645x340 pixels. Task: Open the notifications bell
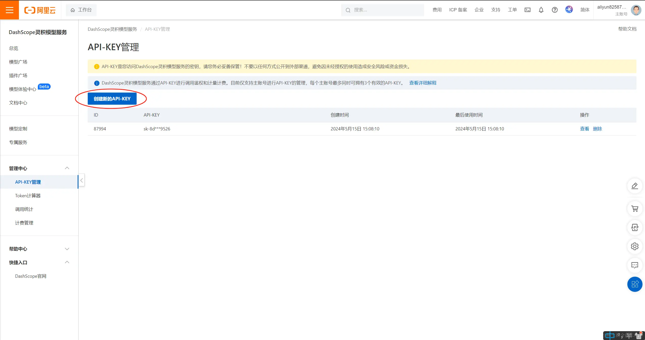tap(541, 10)
